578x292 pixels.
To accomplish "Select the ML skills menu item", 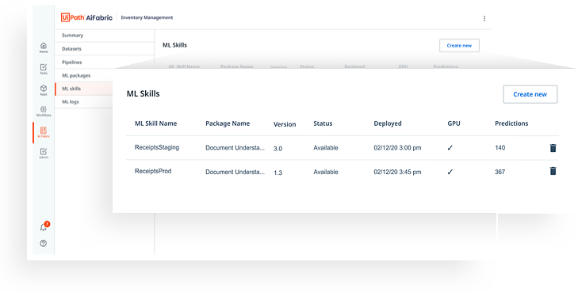I will tap(84, 89).
